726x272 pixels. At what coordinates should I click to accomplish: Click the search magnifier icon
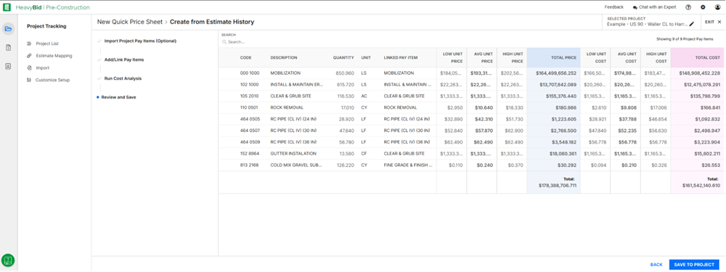[x=224, y=41]
